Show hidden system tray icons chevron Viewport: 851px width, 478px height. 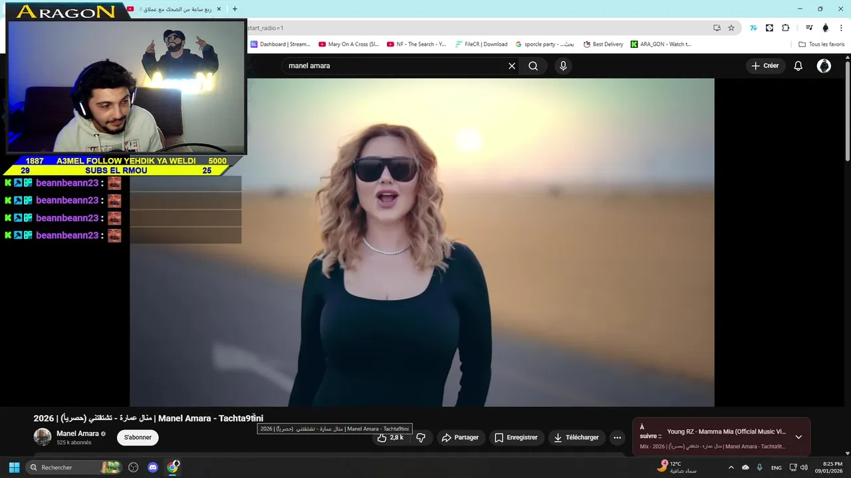click(731, 467)
